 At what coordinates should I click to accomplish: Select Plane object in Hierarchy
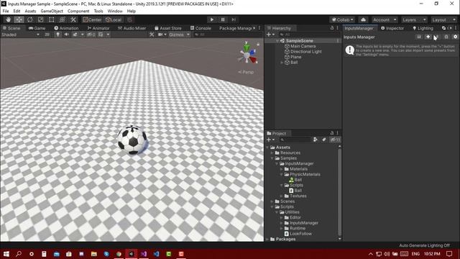[x=295, y=57]
